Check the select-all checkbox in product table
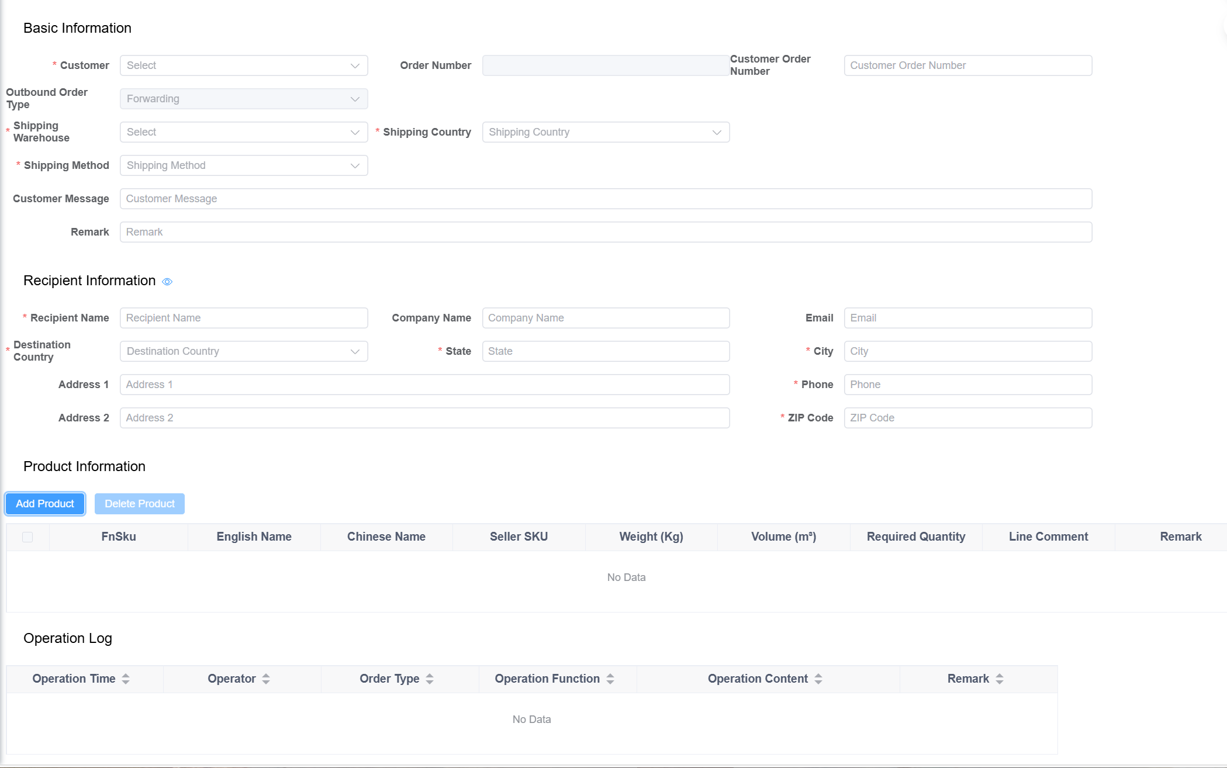1227x768 pixels. click(x=27, y=537)
